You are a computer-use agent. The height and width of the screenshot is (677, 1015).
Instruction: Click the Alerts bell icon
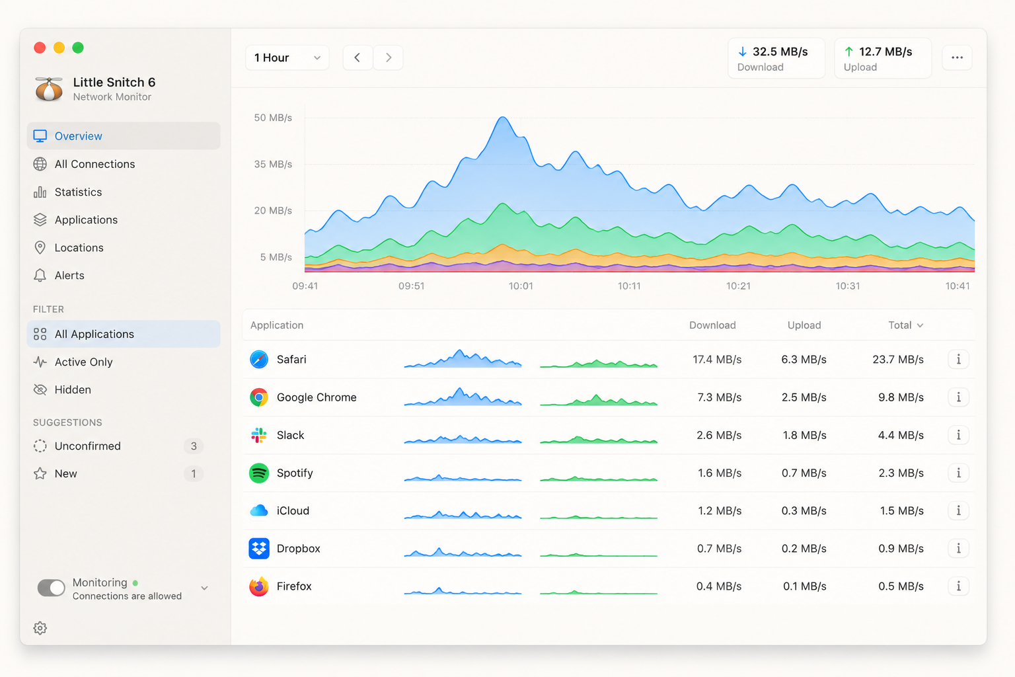(40, 275)
